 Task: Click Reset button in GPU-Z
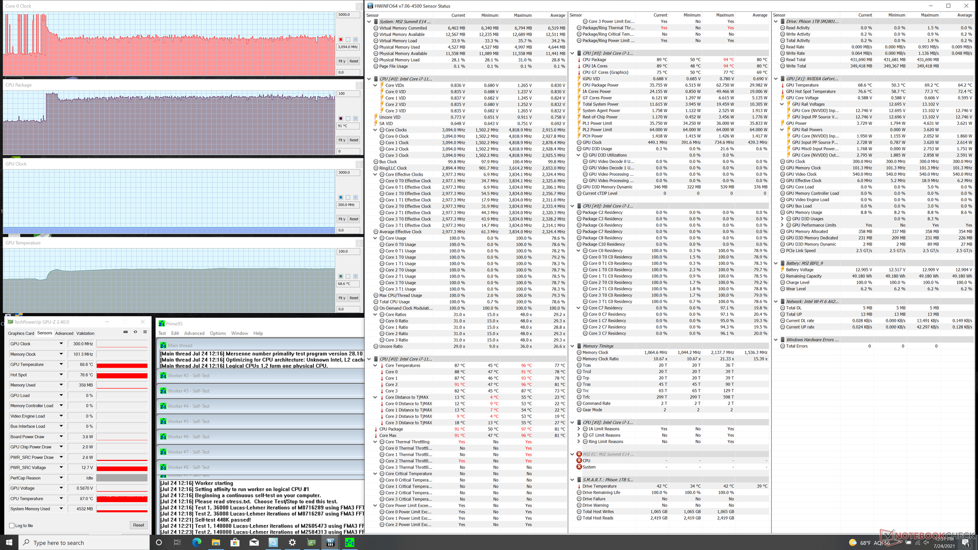(139, 525)
